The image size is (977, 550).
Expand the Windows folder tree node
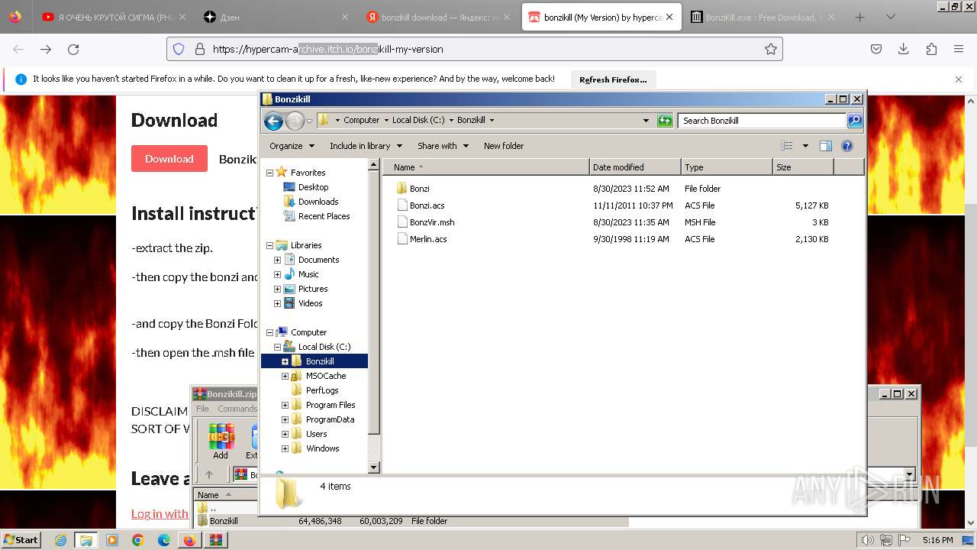(285, 448)
